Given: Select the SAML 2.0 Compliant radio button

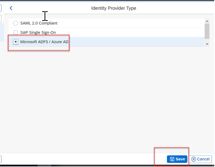Looking at the screenshot, I should pos(15,23).
